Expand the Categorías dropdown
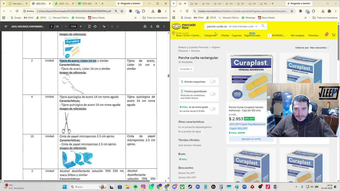 (x=211, y=35)
